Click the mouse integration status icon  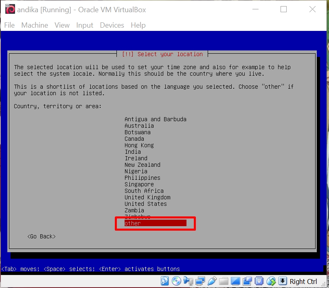coord(271,281)
